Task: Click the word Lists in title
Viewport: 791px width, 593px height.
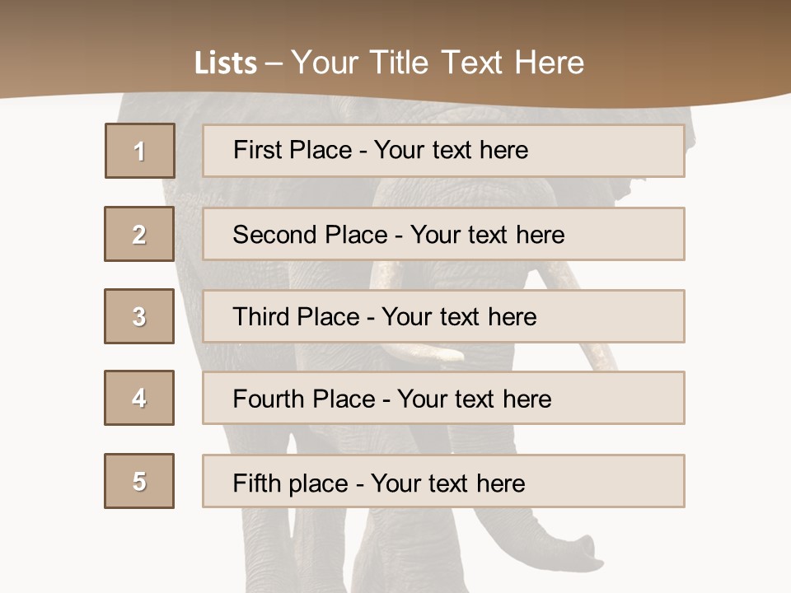Action: click(x=226, y=63)
